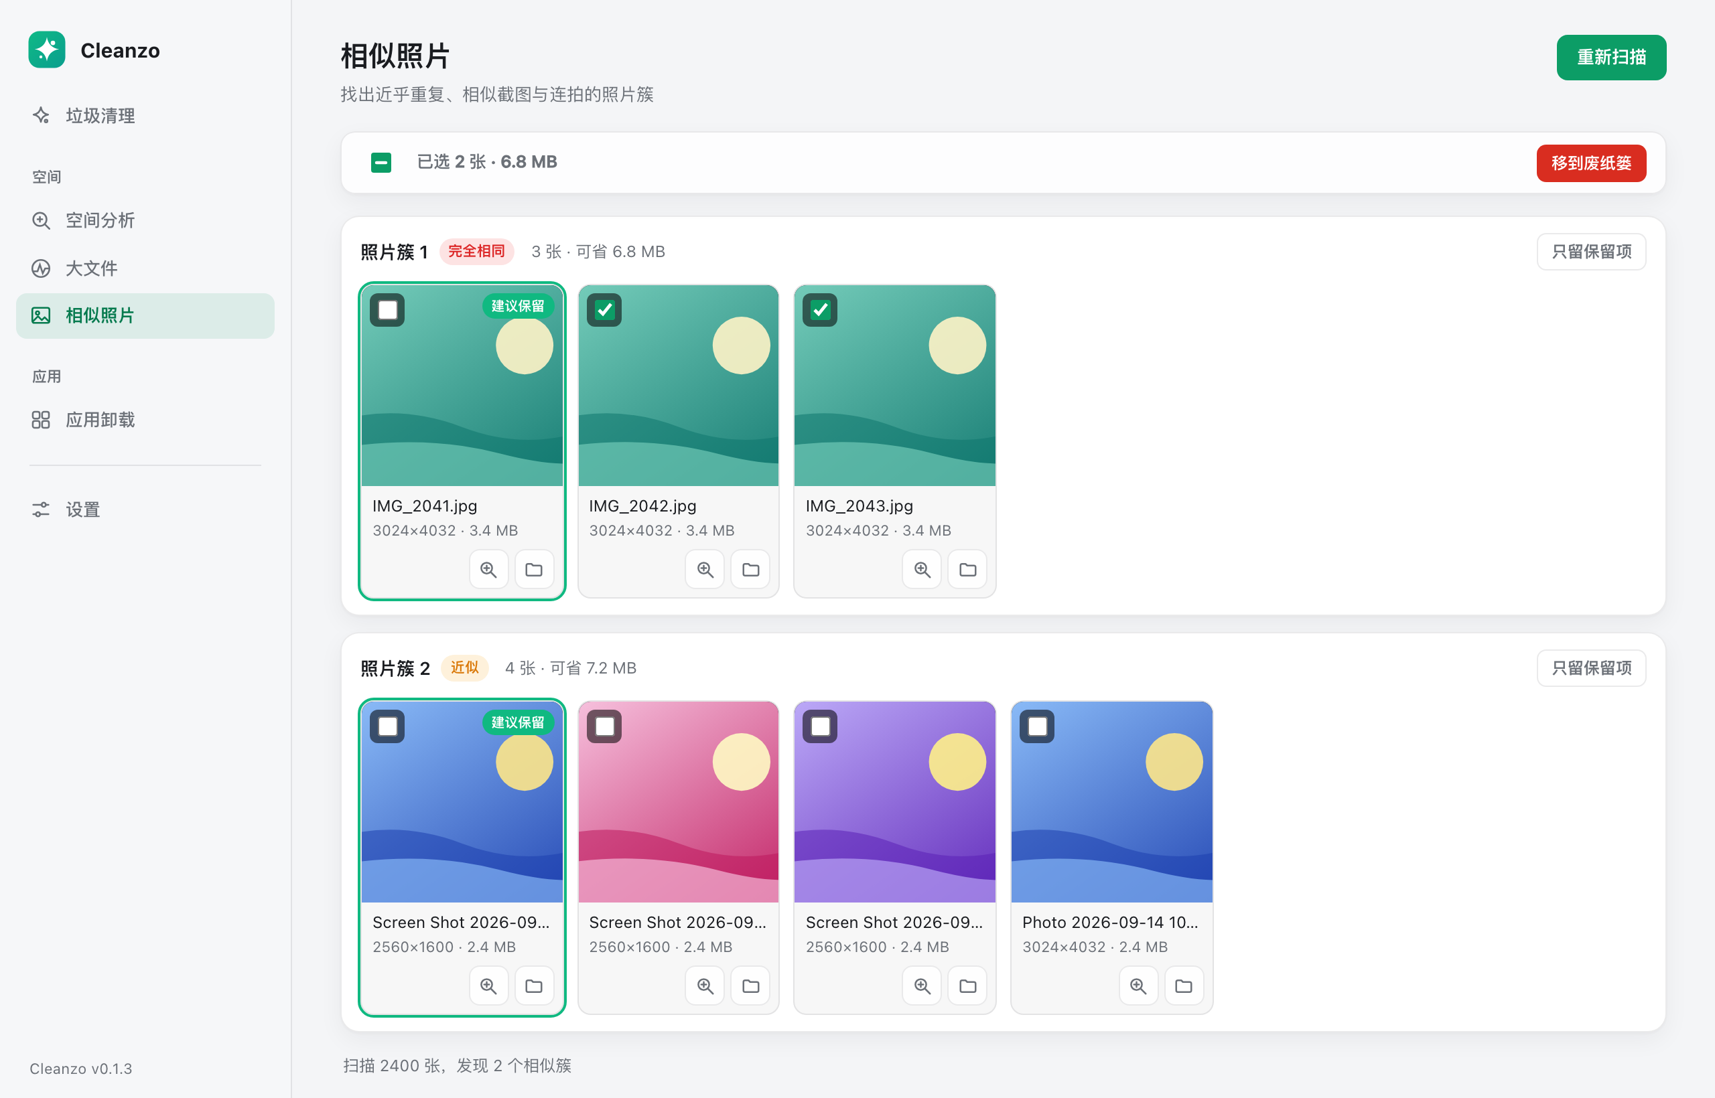Screen dimensions: 1715x1098
Task: Open folder for recommended blue Screen Shot
Action: [535, 986]
